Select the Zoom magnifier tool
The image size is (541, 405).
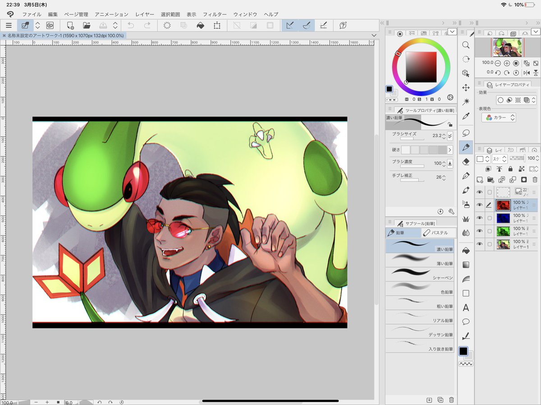click(466, 45)
